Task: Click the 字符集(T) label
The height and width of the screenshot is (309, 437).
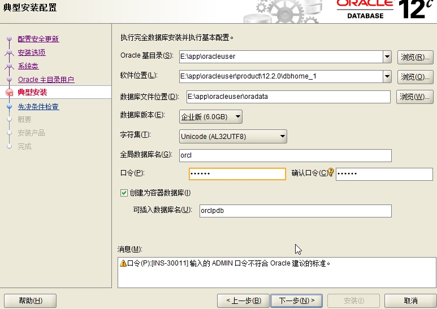Action: 136,135
